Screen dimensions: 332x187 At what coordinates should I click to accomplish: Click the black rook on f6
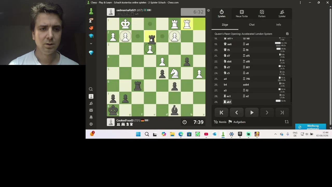pyautogui.click(x=138, y=86)
